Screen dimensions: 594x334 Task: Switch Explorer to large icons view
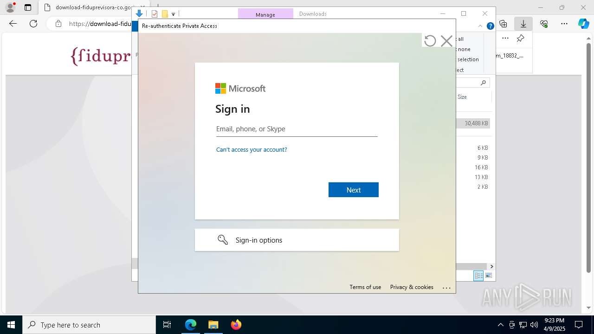pyautogui.click(x=489, y=276)
